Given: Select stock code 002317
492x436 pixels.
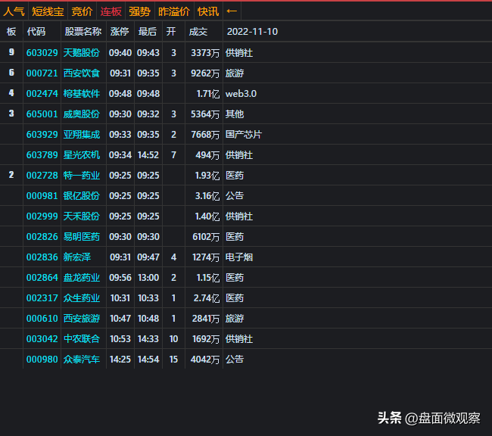Looking at the screenshot, I should click(x=42, y=298).
